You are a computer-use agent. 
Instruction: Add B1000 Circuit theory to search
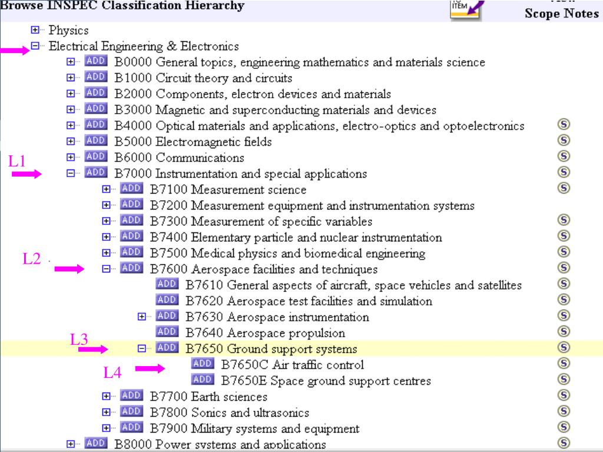[95, 77]
